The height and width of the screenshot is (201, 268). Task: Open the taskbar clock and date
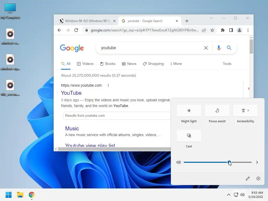click(256, 195)
